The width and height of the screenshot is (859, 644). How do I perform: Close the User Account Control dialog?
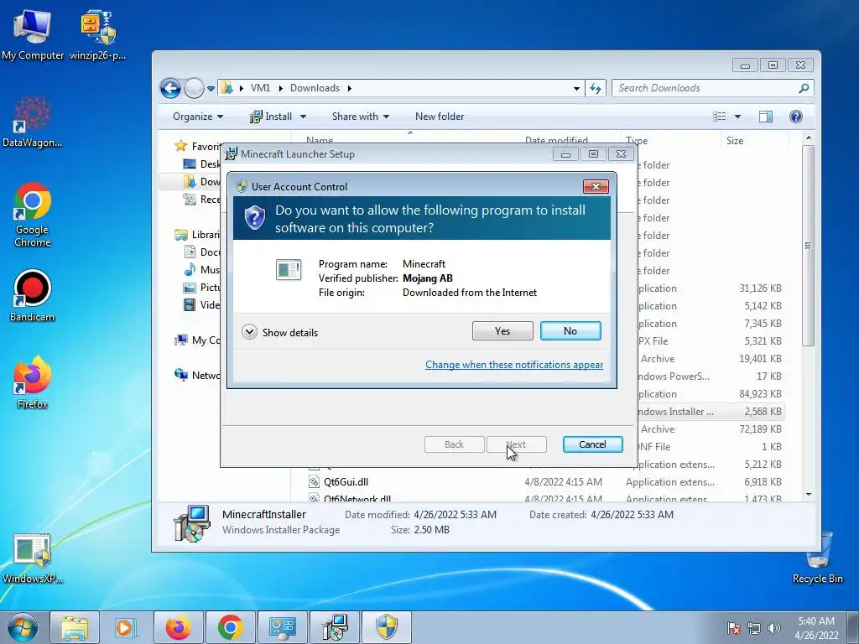click(x=596, y=187)
